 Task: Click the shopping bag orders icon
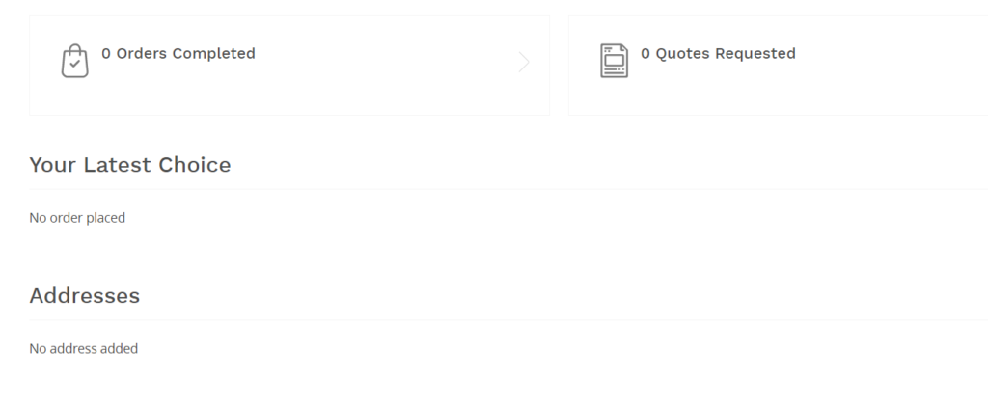74,62
